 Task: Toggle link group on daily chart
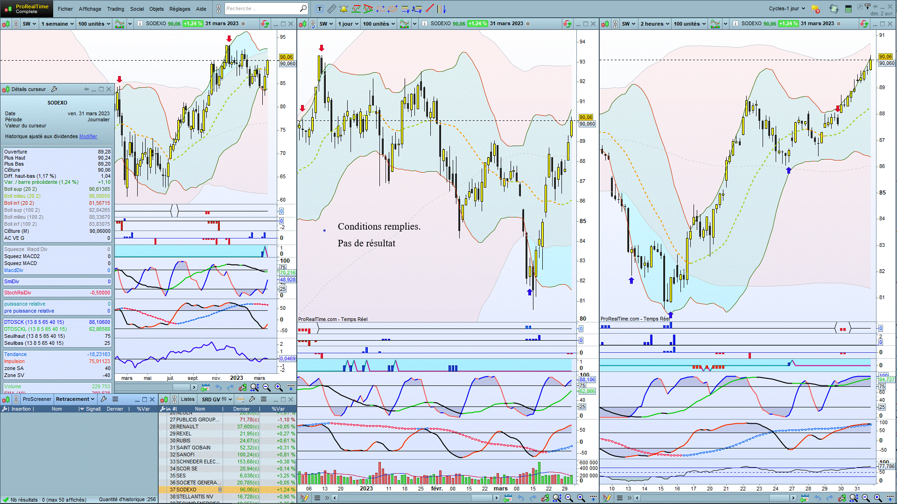point(313,24)
